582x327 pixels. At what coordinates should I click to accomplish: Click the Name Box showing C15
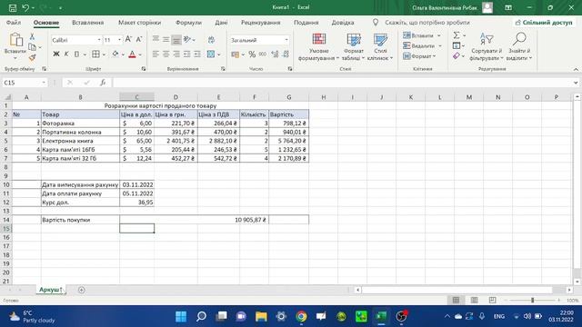pos(25,83)
